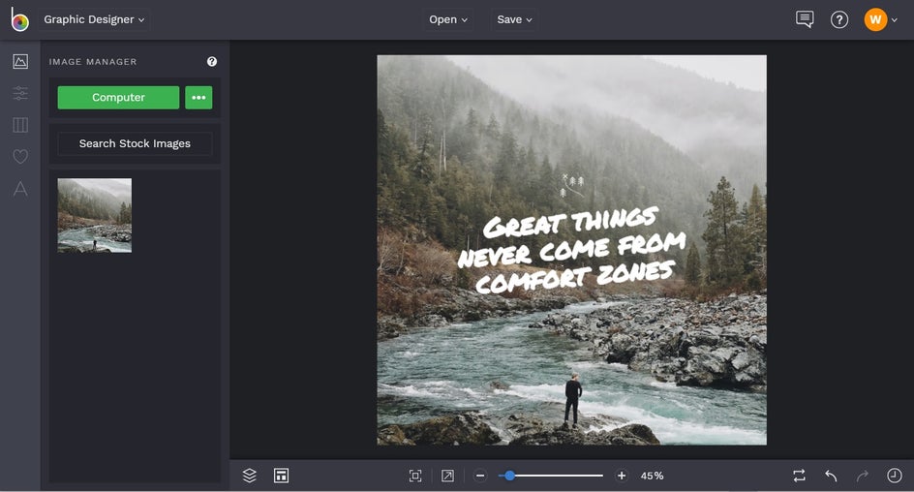Image resolution: width=914 pixels, height=492 pixels.
Task: Open the Text tool sidebar icon
Action: click(x=20, y=188)
